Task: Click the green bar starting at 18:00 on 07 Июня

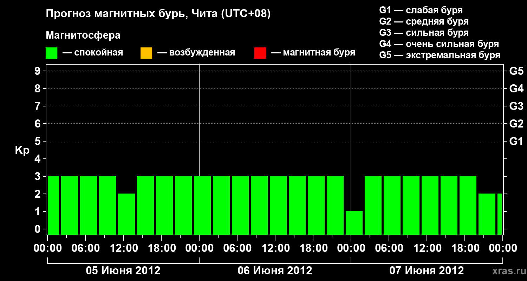Action: (x=468, y=205)
